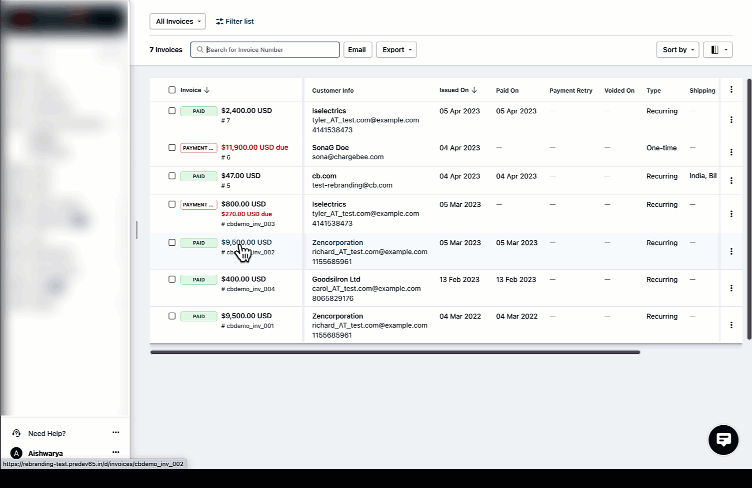Open the live chat widget icon

tap(723, 440)
